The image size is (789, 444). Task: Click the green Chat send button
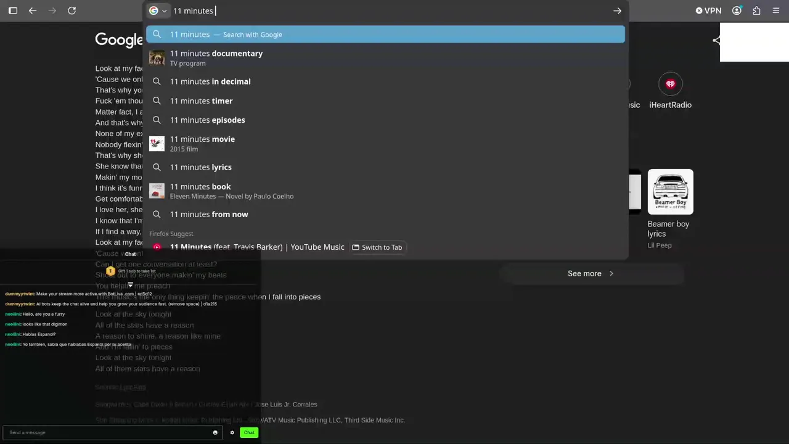(249, 432)
